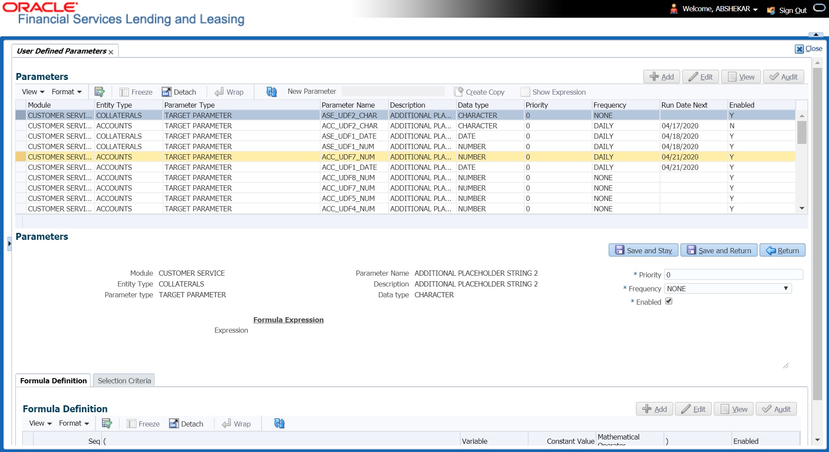Click Save and Return
The width and height of the screenshot is (829, 452).
[719, 250]
